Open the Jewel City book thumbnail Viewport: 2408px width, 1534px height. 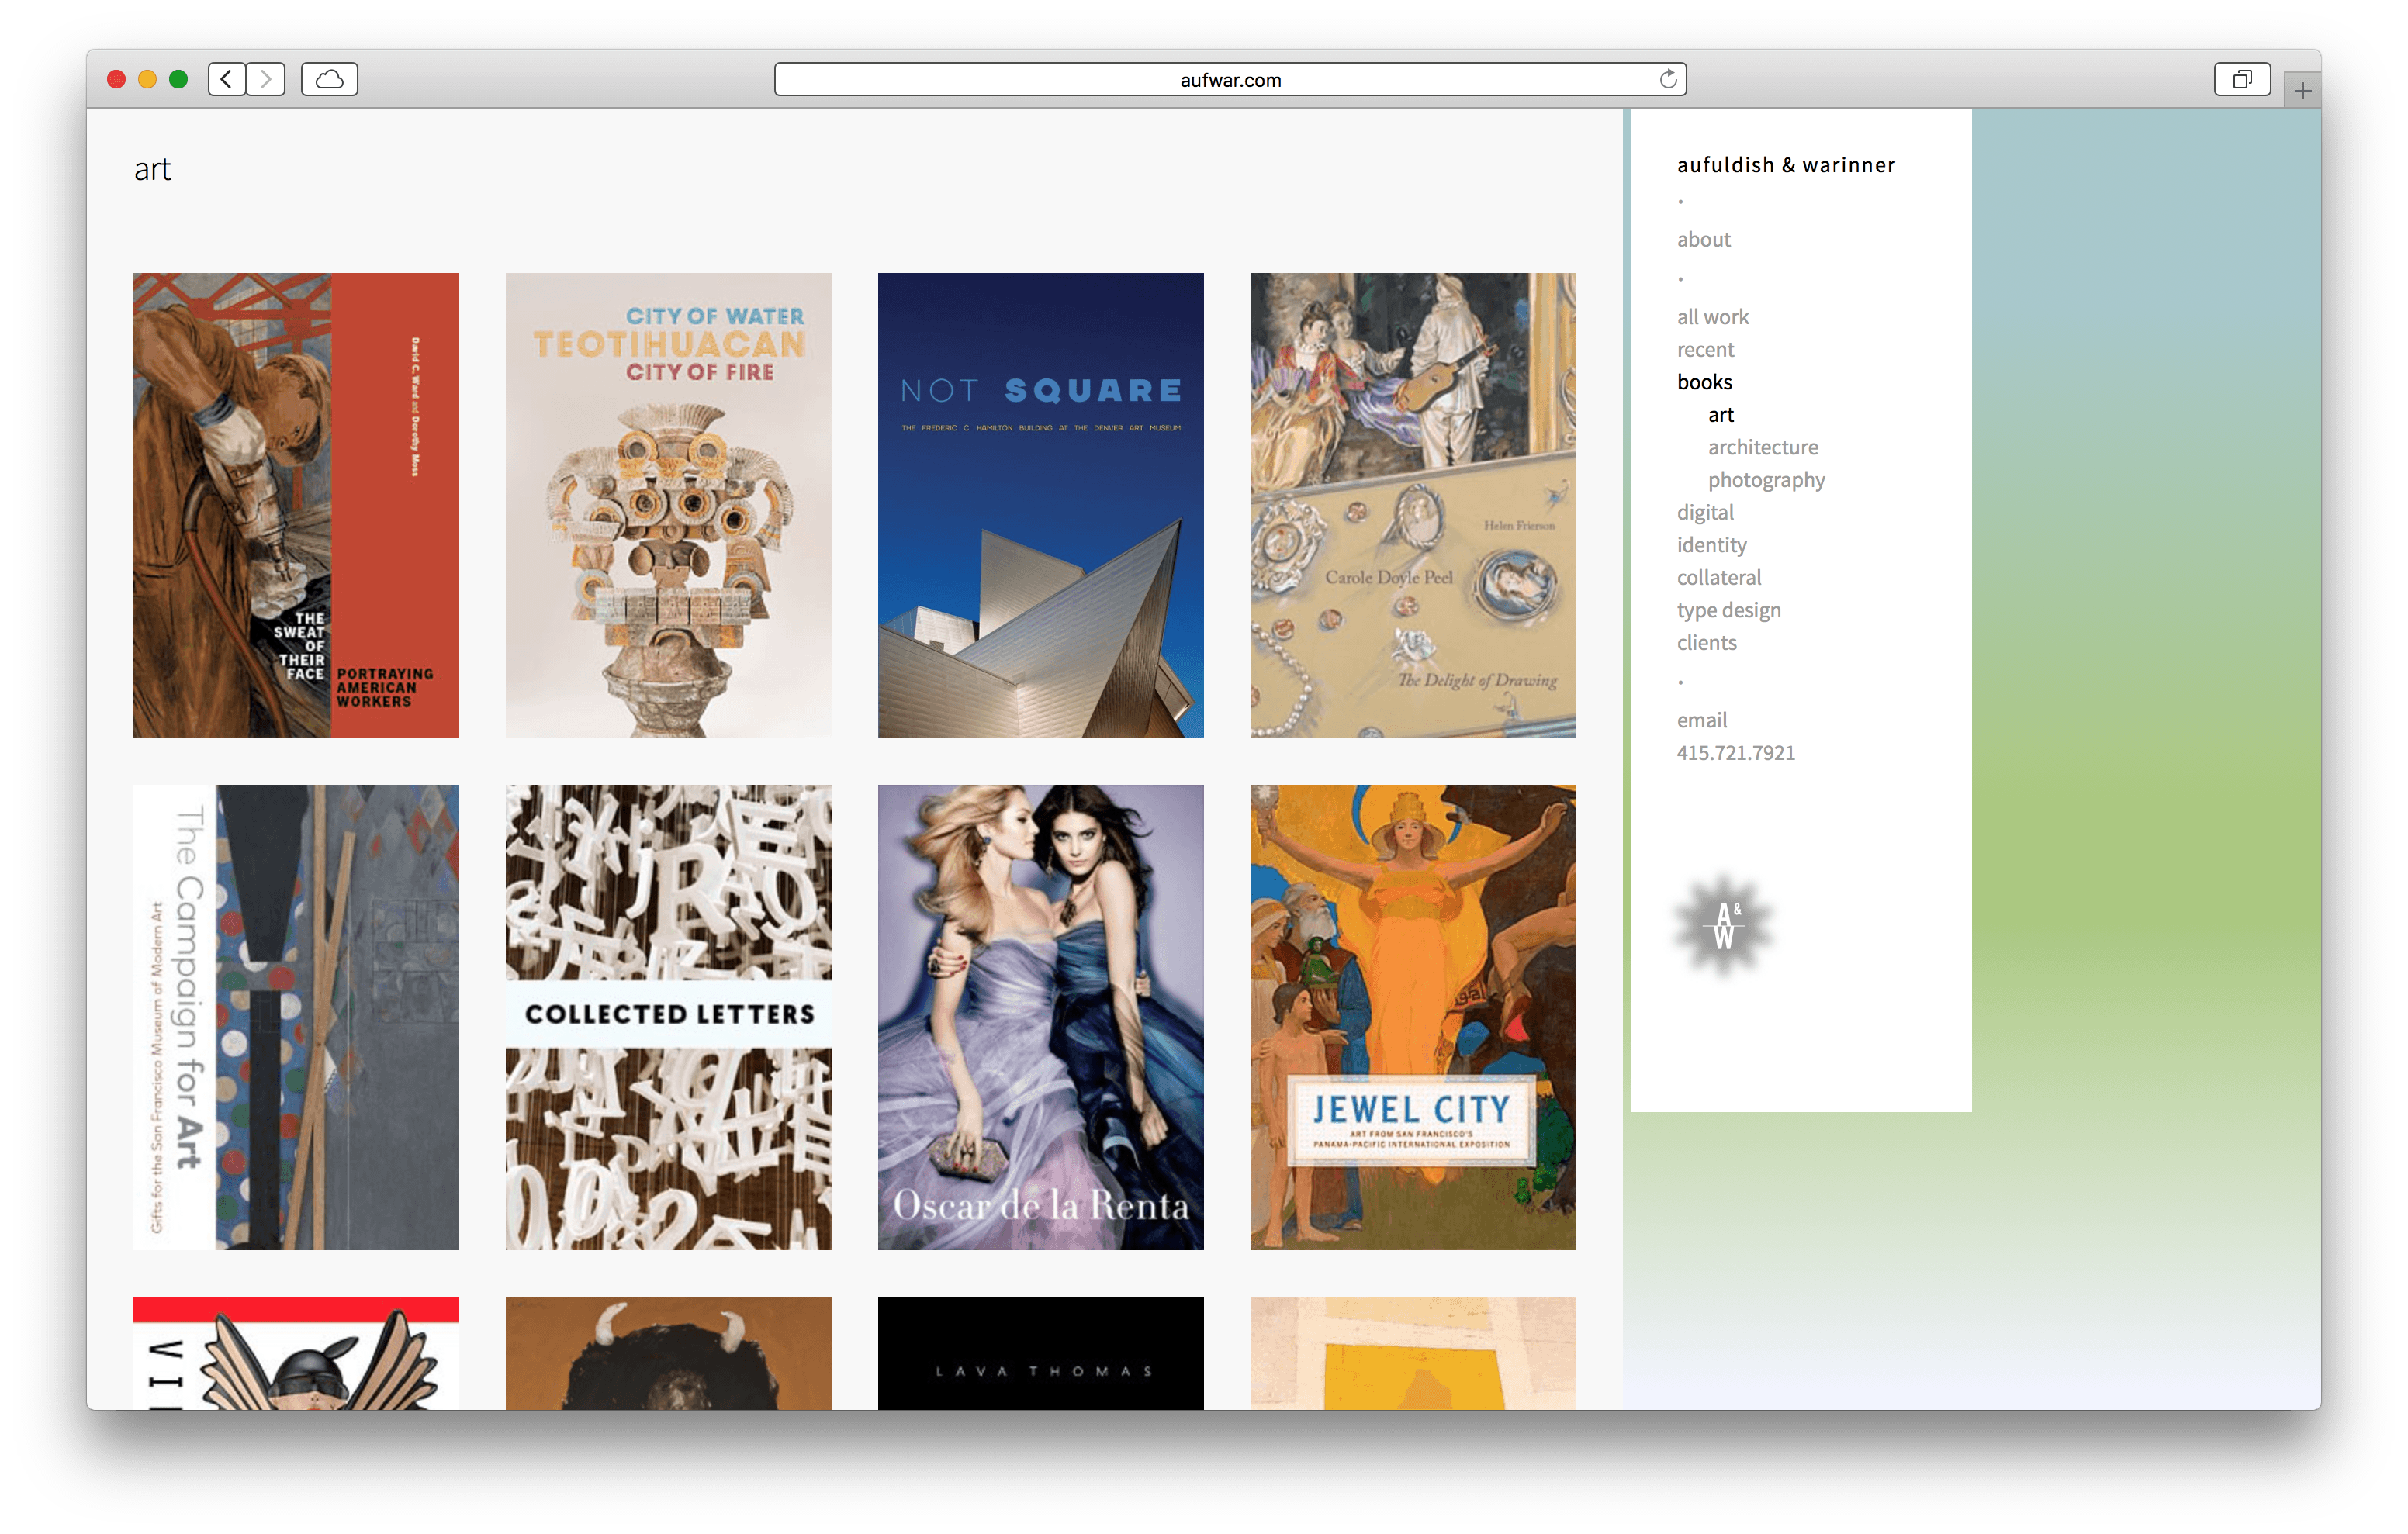click(x=1412, y=1017)
